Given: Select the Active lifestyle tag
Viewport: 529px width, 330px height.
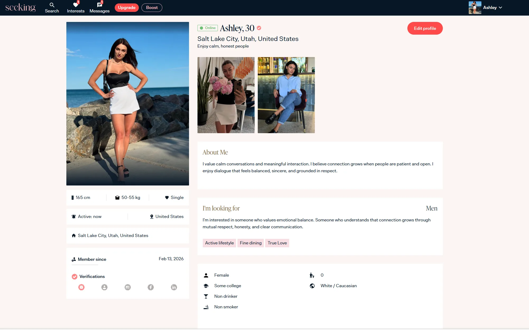Looking at the screenshot, I should 219,243.
